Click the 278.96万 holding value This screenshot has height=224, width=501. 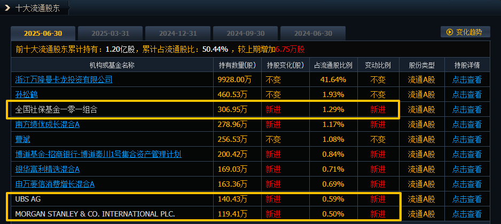coord(232,124)
